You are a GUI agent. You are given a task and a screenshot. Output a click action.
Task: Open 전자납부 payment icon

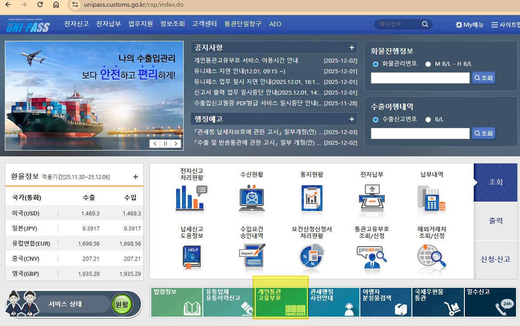(372, 198)
